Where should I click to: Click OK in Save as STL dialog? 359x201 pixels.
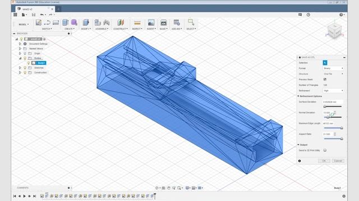click(x=324, y=161)
